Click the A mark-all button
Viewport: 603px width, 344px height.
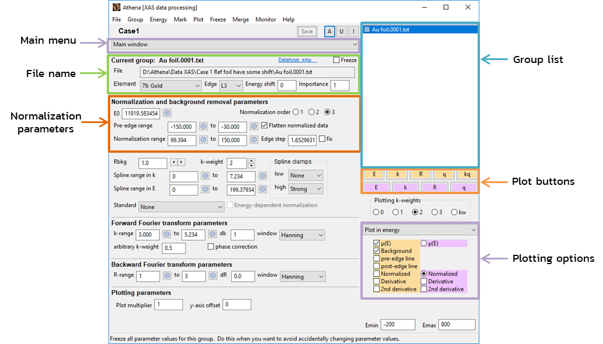click(329, 31)
